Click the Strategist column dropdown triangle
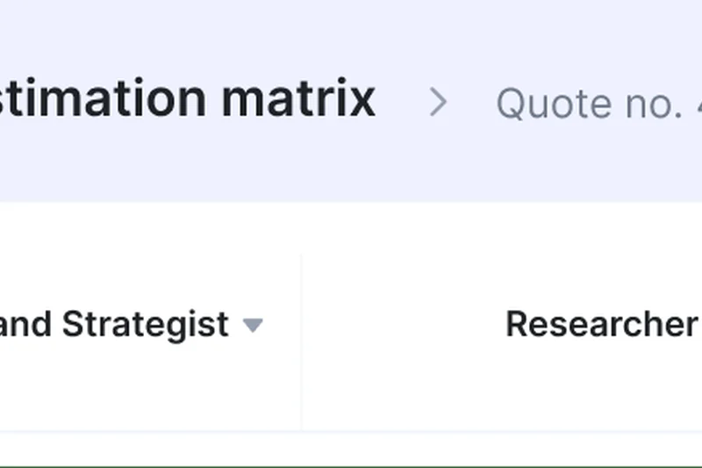702x468 pixels. 253,326
